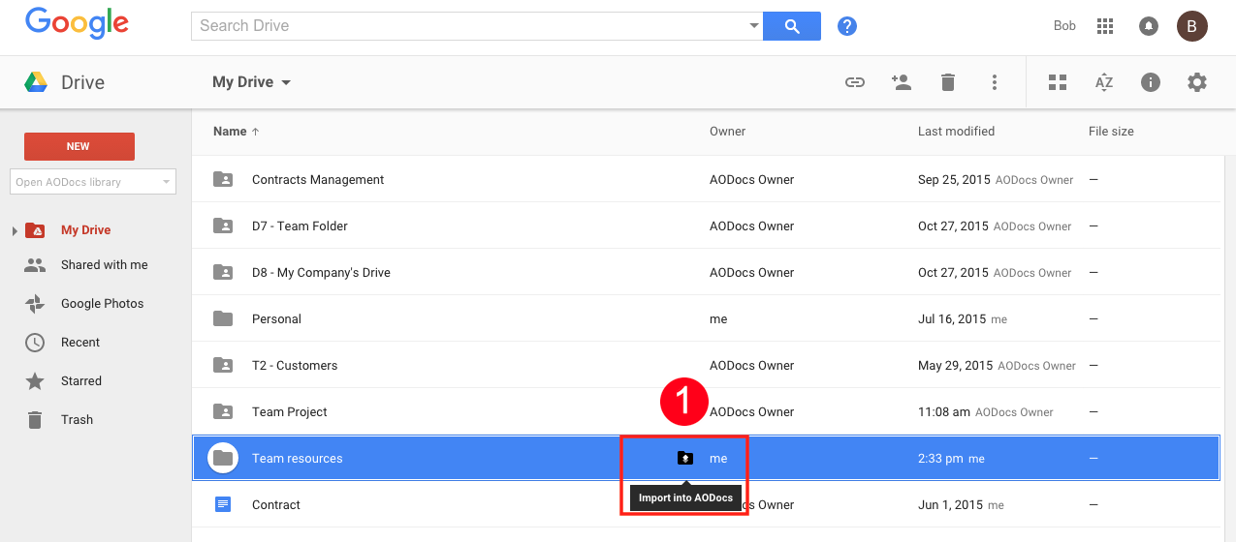Click the Team Project folder name
1236x542 pixels.
pyautogui.click(x=290, y=412)
